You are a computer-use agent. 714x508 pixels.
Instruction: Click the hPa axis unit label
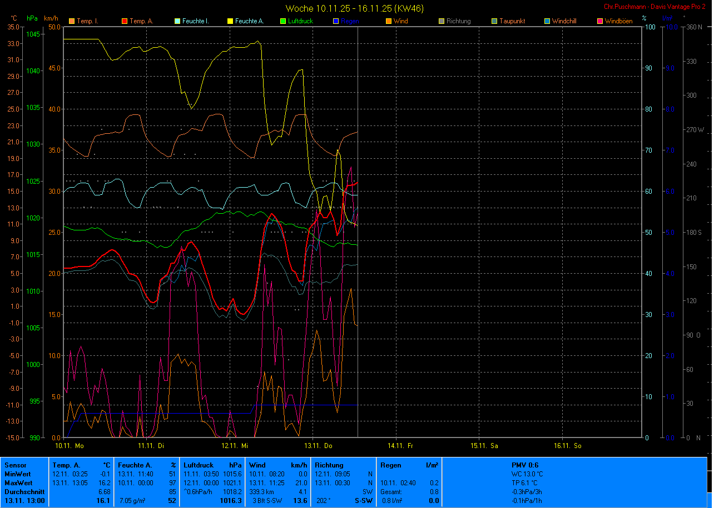tap(33, 18)
